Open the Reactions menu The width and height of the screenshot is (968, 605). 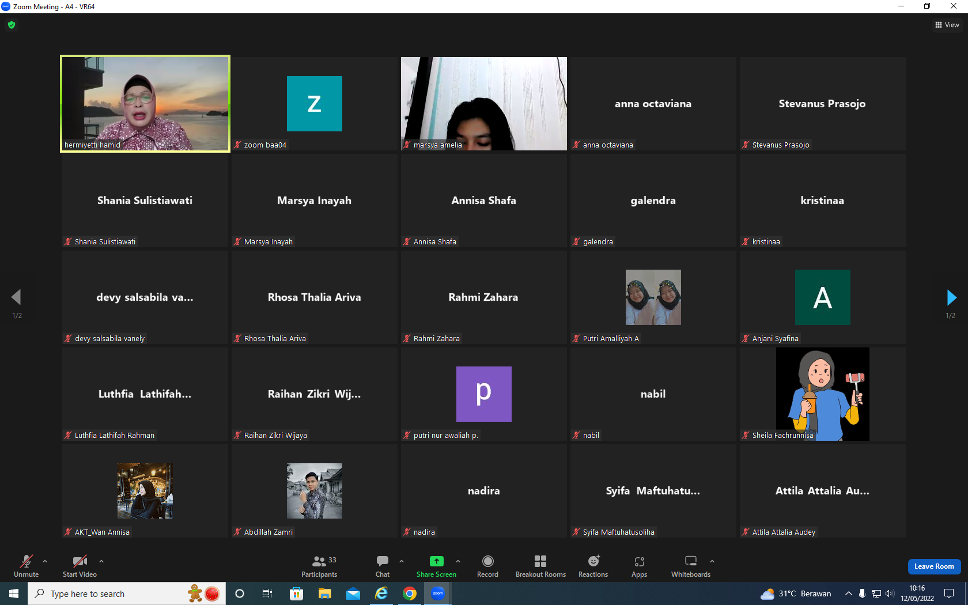pos(593,566)
